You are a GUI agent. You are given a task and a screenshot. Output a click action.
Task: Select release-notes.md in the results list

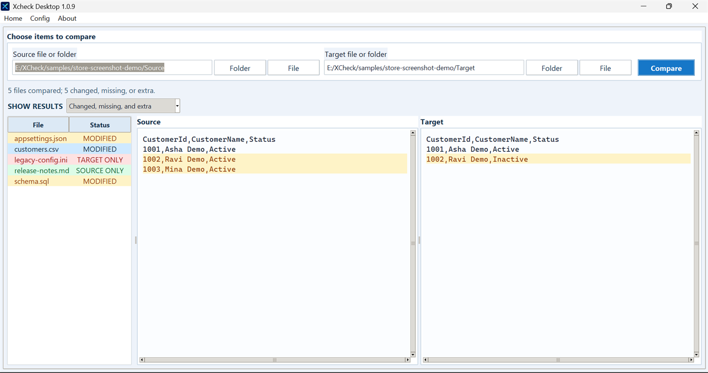(69, 171)
